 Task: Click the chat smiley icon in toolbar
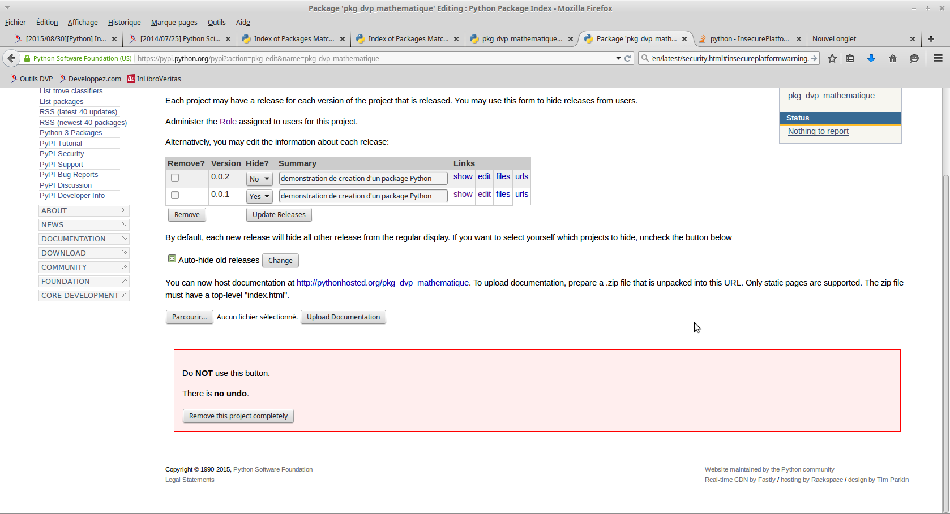pyautogui.click(x=914, y=58)
